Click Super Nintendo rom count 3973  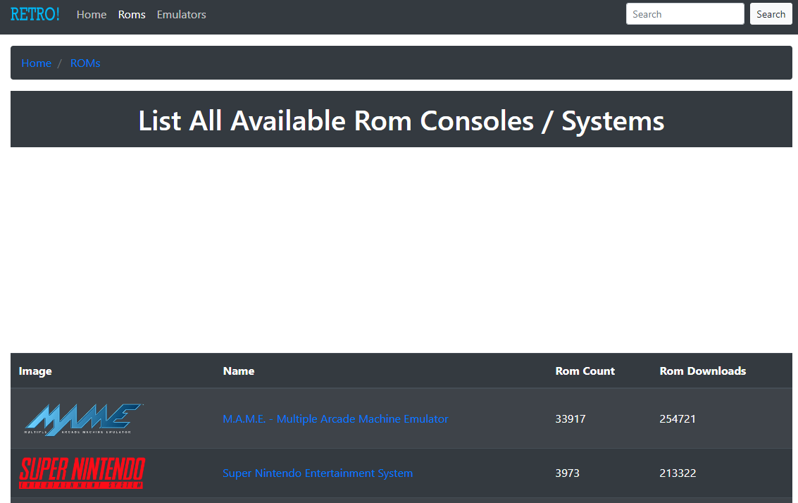568,473
